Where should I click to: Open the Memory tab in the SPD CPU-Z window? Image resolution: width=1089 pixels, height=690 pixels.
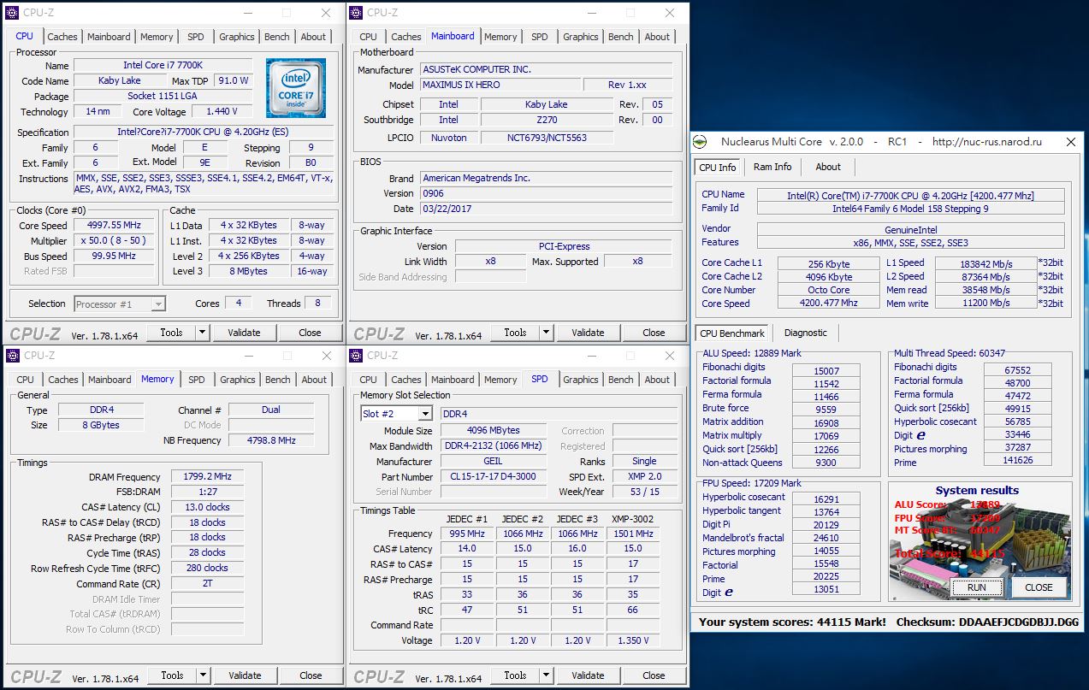[500, 380]
